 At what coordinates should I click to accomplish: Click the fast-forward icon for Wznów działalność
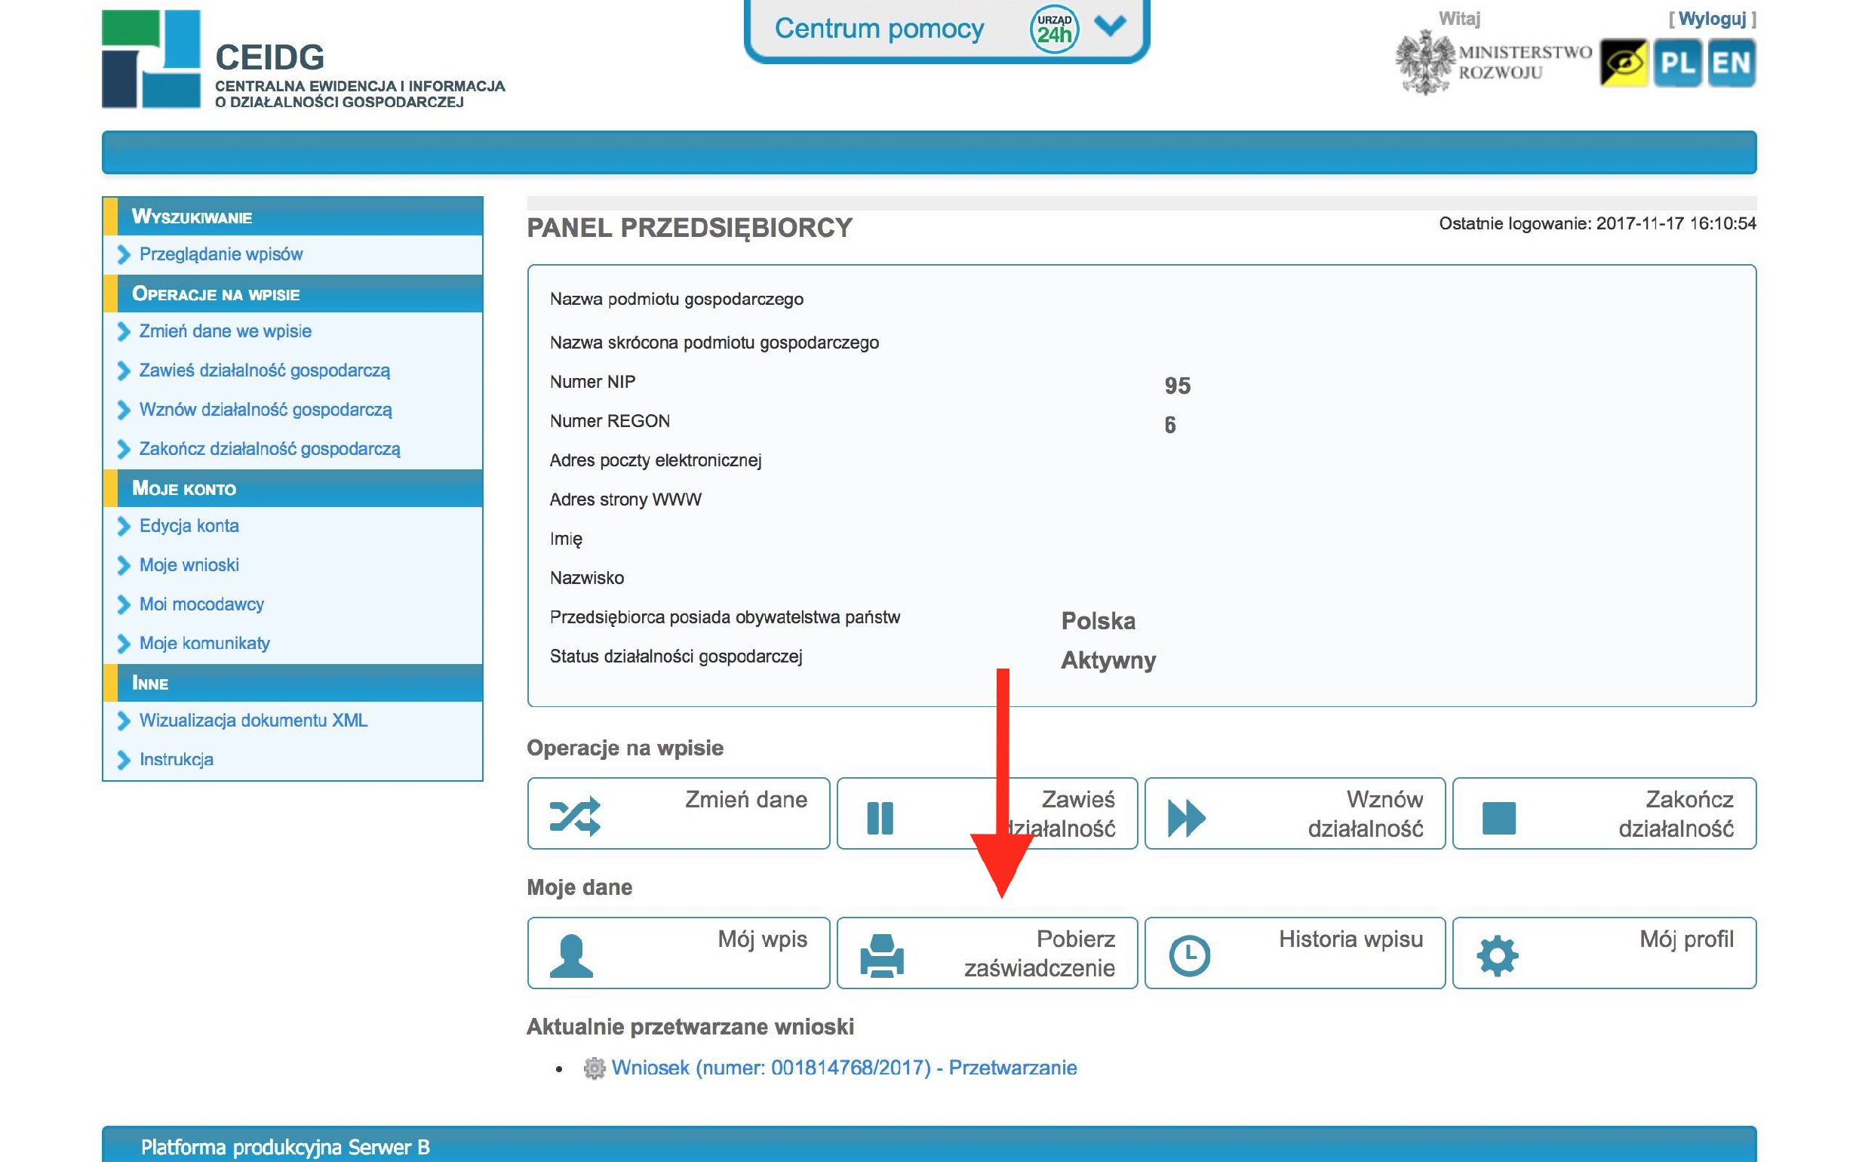(1186, 818)
